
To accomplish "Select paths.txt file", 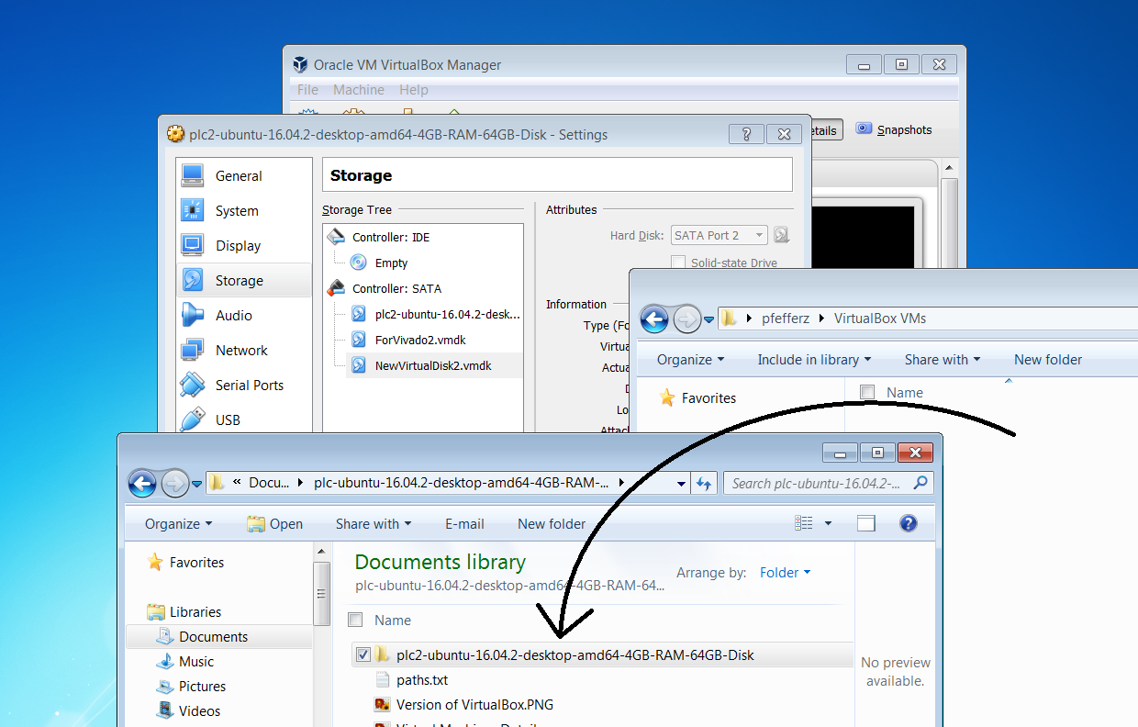I will pos(412,680).
